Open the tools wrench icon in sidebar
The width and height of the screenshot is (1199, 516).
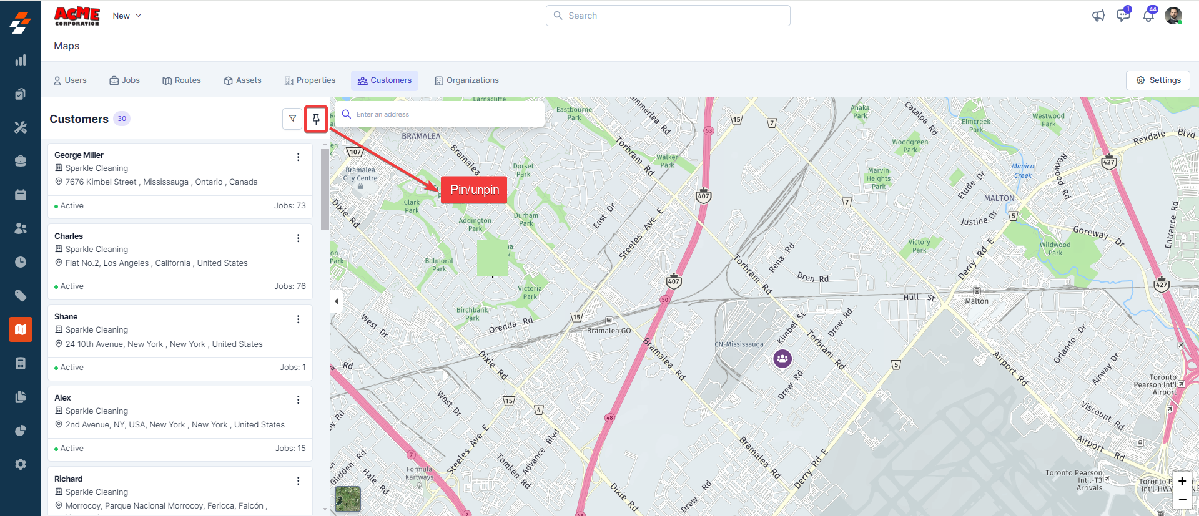[21, 127]
